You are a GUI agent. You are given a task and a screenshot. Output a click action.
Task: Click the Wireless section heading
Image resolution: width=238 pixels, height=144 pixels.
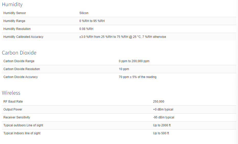[11, 93]
